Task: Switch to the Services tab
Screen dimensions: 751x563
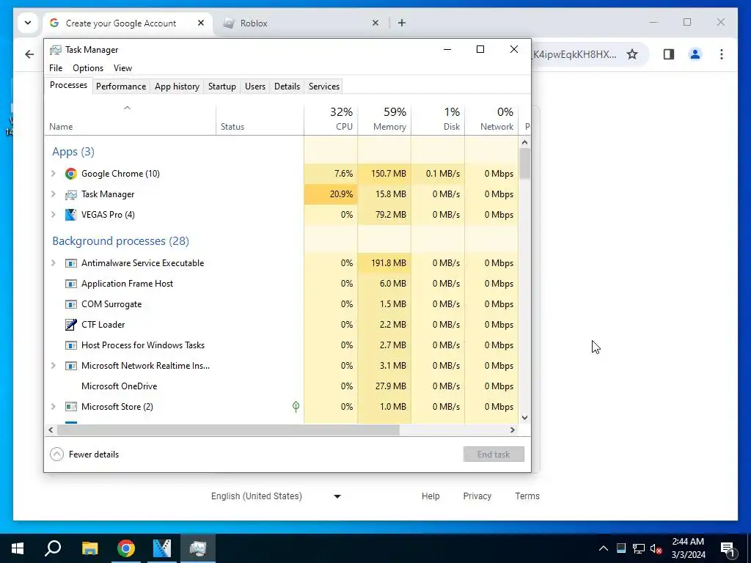Action: coord(323,87)
